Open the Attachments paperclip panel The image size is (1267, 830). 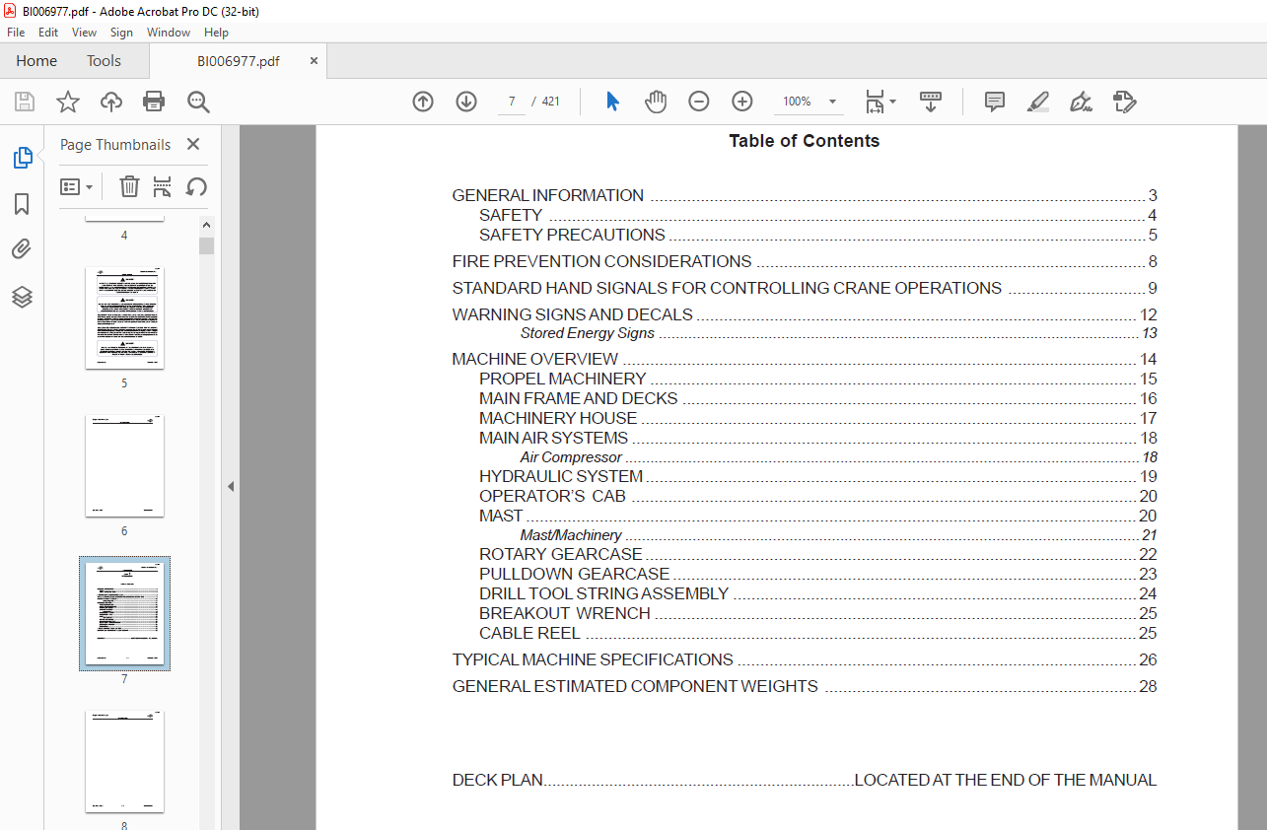(22, 249)
